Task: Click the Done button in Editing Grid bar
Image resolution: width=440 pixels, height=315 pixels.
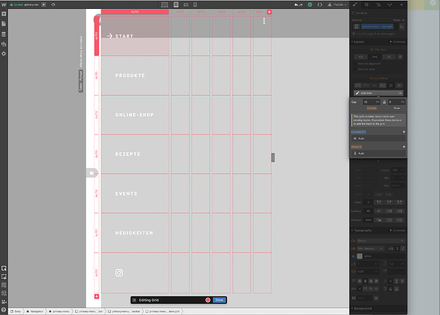Action: click(219, 300)
